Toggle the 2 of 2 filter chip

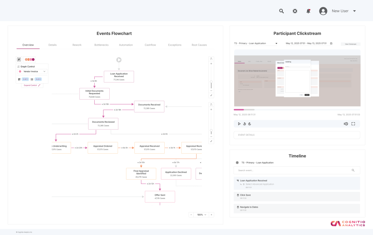[x=25, y=79]
